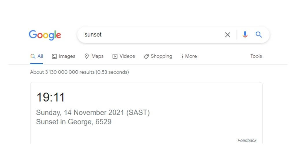
Task: Click the price tag icon beside Shopping
Action: coord(146,56)
